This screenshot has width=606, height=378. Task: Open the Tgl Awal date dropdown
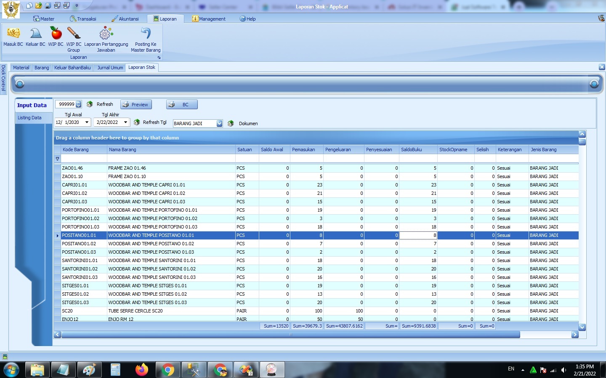coord(87,122)
